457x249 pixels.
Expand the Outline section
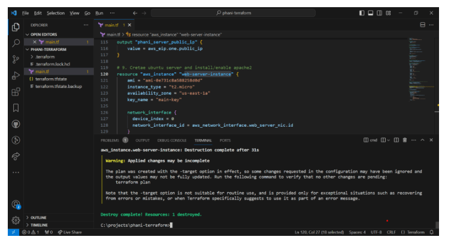click(38, 217)
